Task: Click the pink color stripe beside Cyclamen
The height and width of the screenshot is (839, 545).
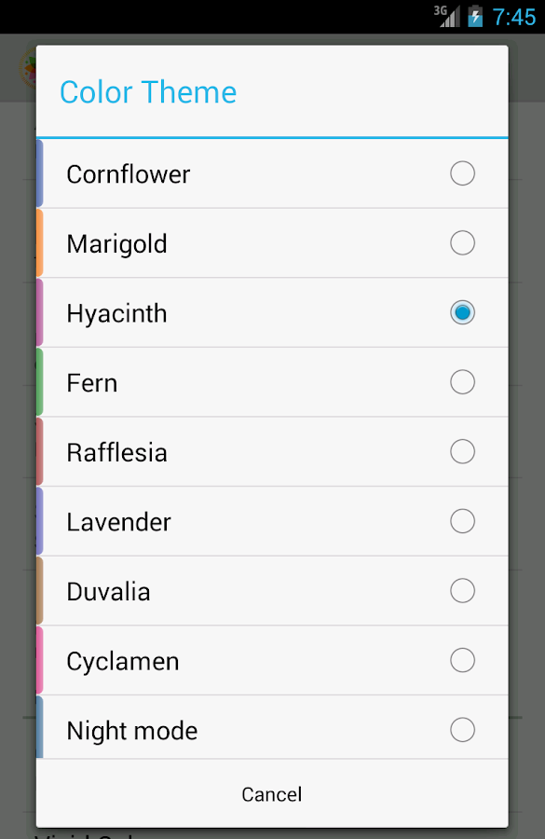Action: (39, 660)
